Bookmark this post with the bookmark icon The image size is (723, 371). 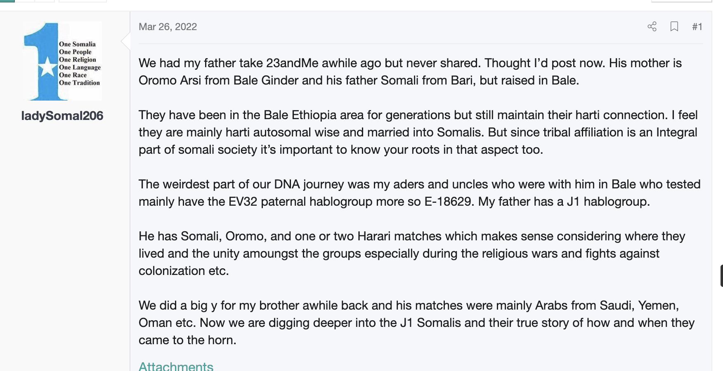point(674,27)
